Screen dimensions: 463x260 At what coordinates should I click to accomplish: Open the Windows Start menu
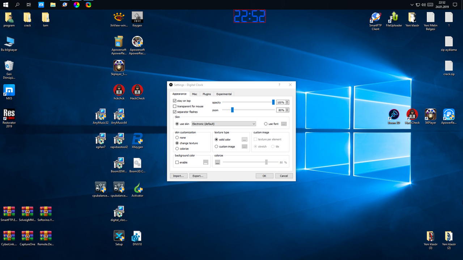(6, 5)
